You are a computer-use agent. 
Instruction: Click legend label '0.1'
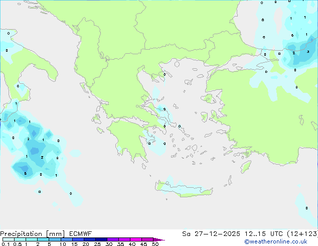coord(6,244)
